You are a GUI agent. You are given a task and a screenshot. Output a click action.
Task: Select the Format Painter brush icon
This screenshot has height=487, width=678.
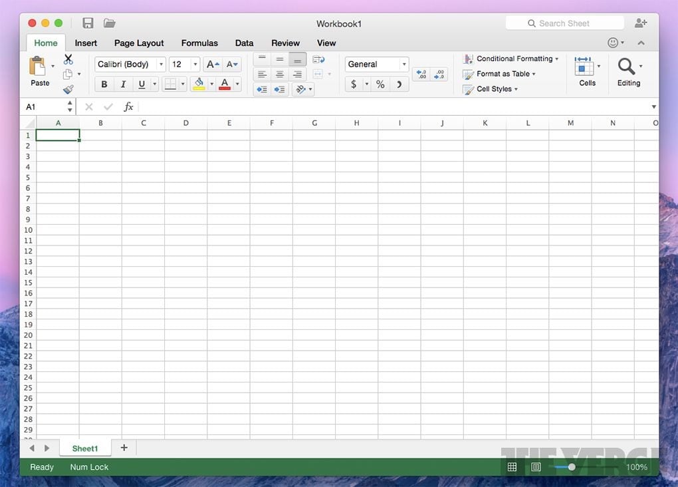coord(68,89)
